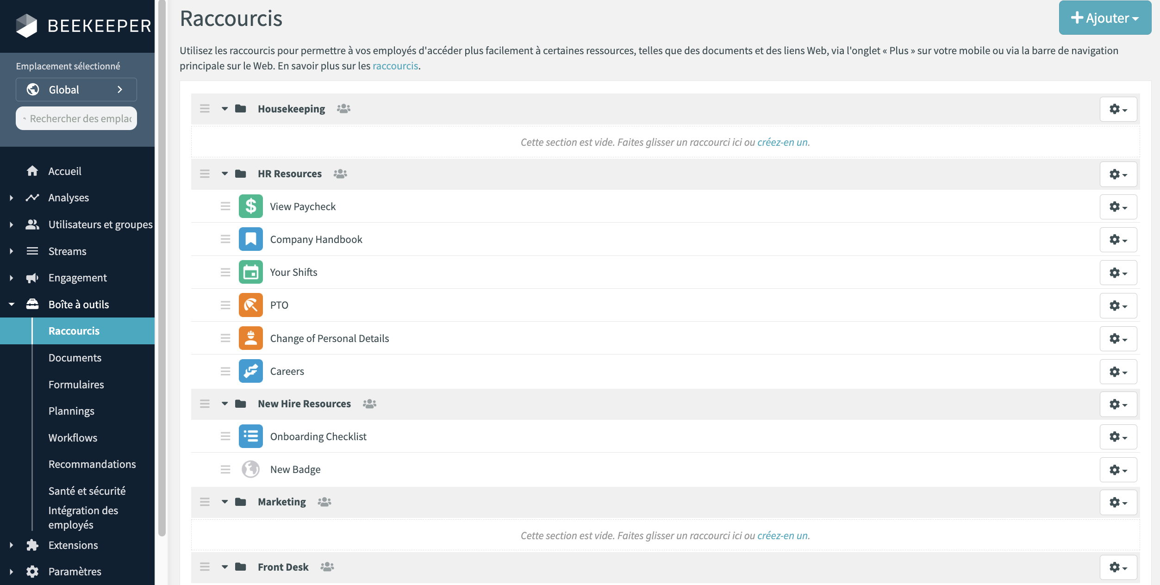This screenshot has height=585, width=1160.
Task: Click the New Badge globe icon
Action: (x=250, y=469)
